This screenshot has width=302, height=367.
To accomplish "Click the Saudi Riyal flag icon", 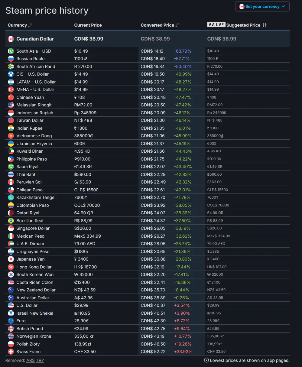I will click(11, 167).
